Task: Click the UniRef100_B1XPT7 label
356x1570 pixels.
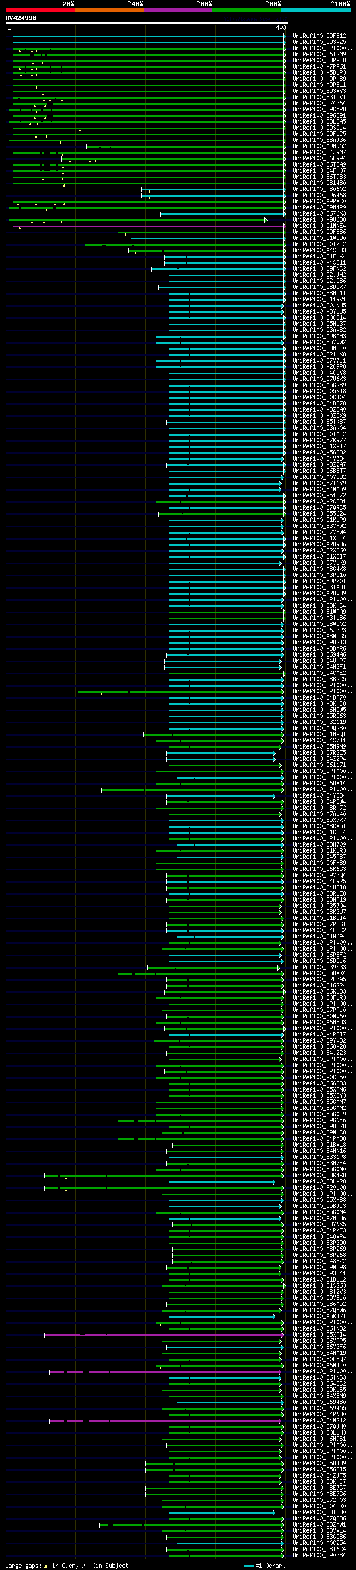Action: point(319,447)
